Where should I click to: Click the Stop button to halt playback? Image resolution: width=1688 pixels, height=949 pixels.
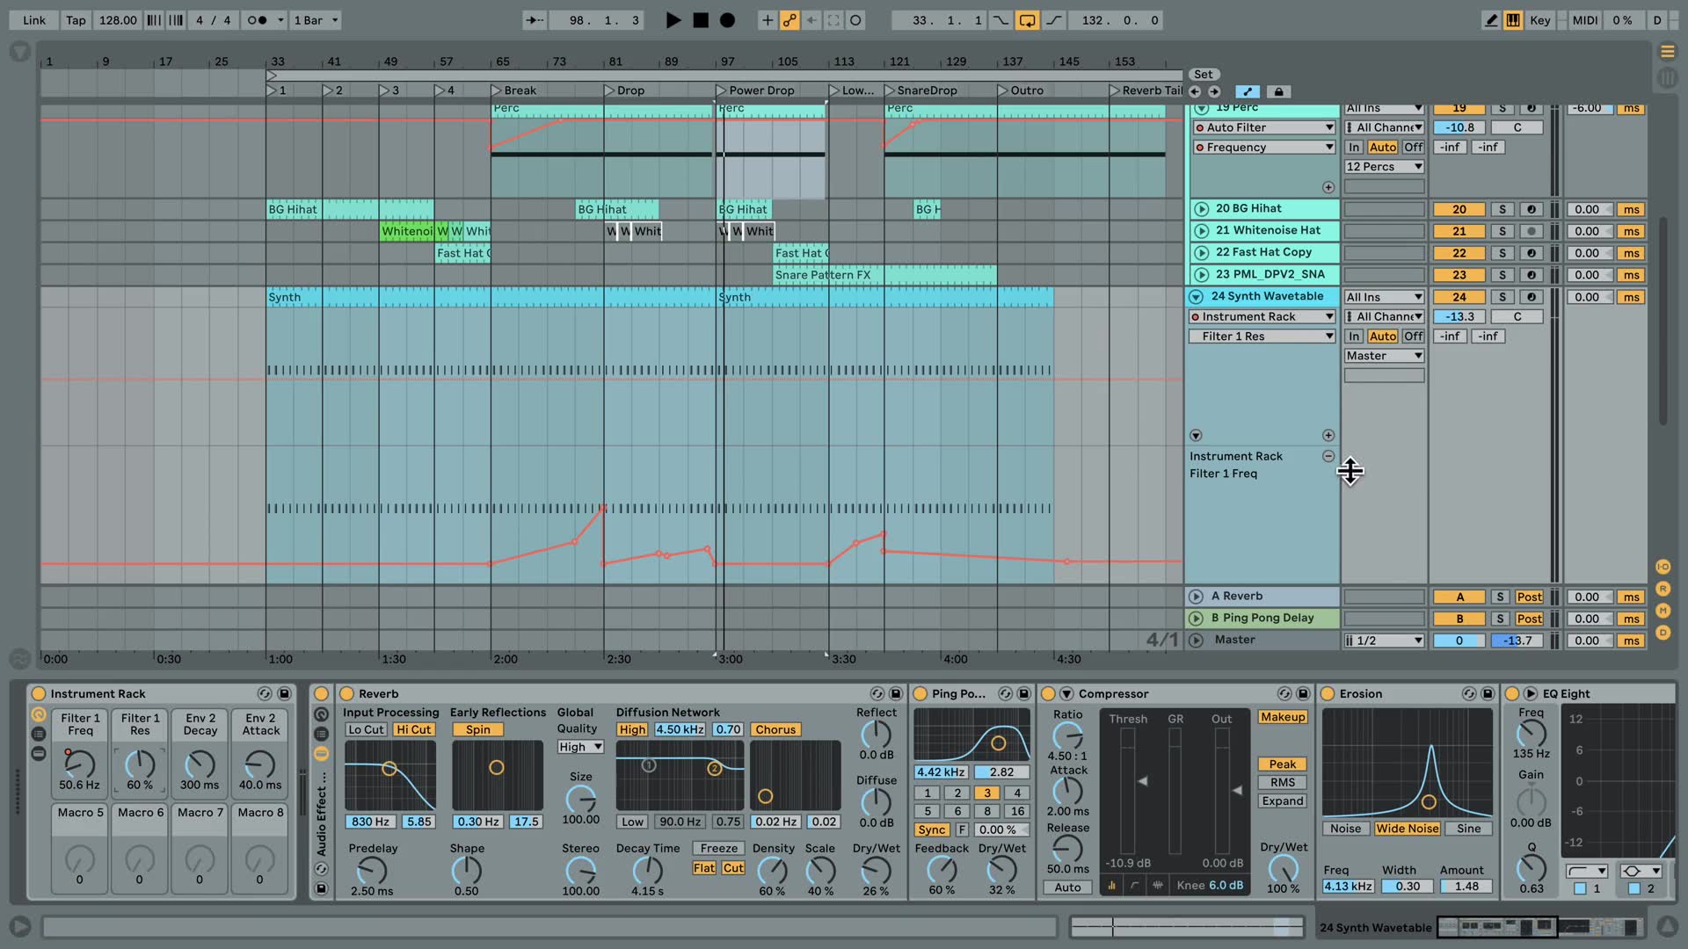(697, 21)
